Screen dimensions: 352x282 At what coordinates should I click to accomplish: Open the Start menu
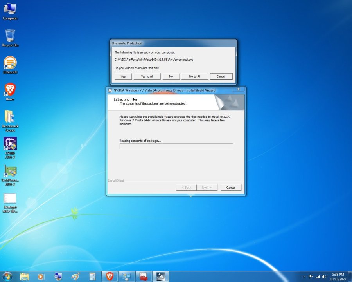pos(7,277)
